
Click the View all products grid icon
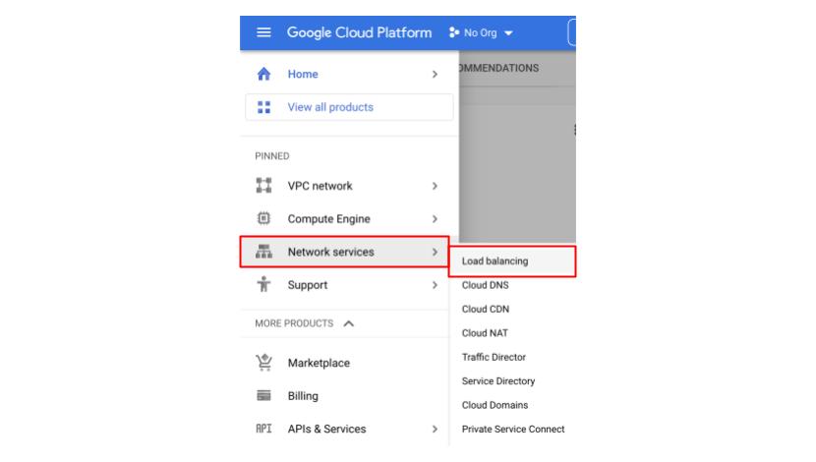[263, 107]
